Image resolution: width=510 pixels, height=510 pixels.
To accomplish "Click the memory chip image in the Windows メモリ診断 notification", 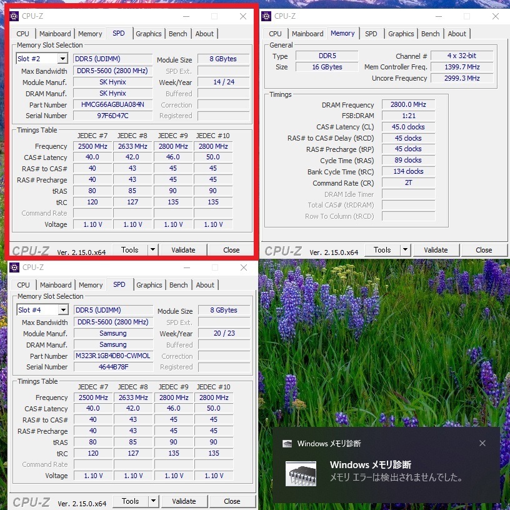I will (x=301, y=474).
